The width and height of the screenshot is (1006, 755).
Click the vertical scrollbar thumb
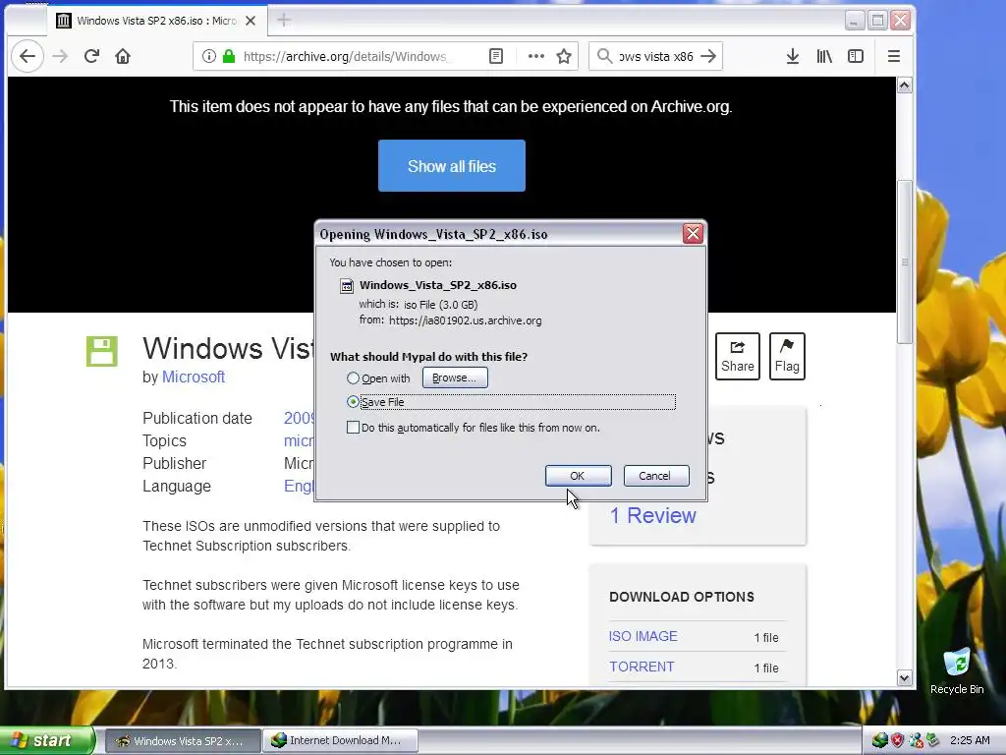point(904,261)
